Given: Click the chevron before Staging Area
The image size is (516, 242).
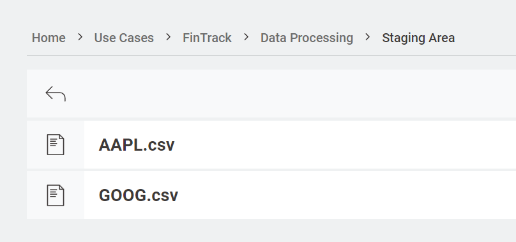Looking at the screenshot, I should click(368, 37).
